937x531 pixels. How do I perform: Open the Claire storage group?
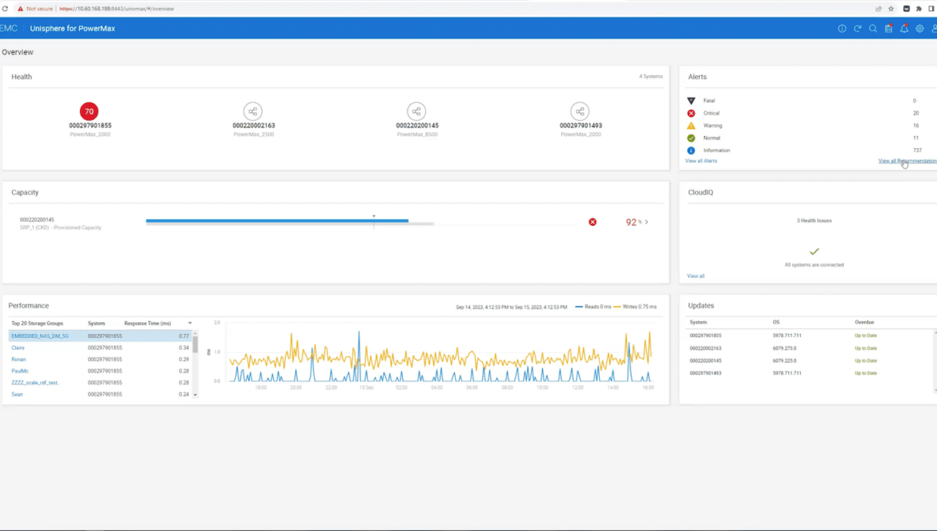(18, 348)
